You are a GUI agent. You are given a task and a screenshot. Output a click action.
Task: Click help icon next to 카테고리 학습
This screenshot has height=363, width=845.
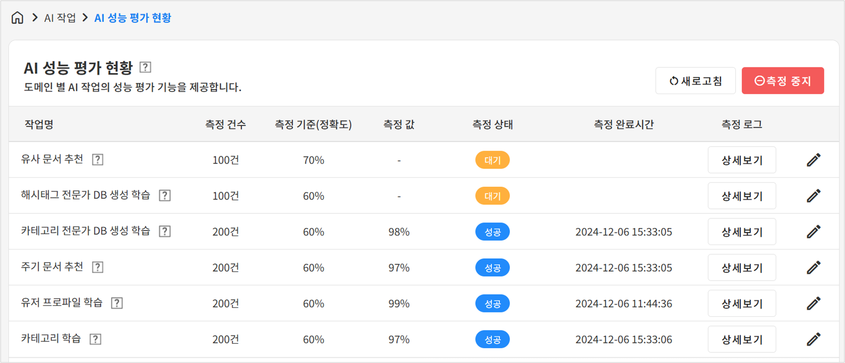pyautogui.click(x=95, y=339)
